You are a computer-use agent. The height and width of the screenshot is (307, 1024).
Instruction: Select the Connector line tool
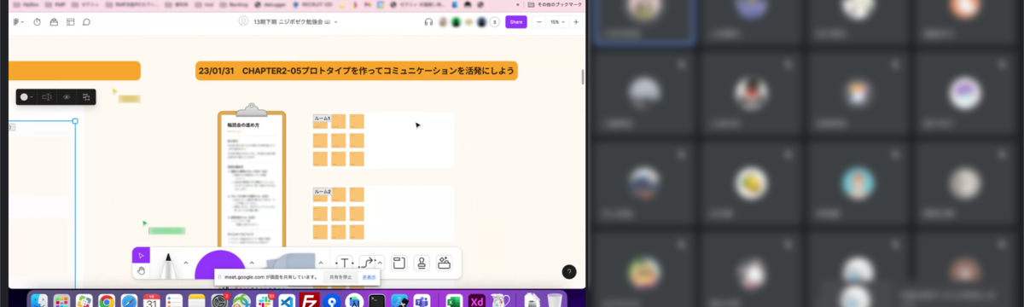368,263
